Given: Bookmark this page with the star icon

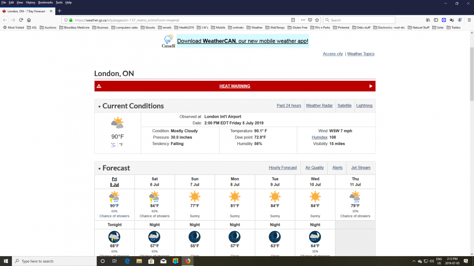Looking at the screenshot, I should (x=316, y=20).
